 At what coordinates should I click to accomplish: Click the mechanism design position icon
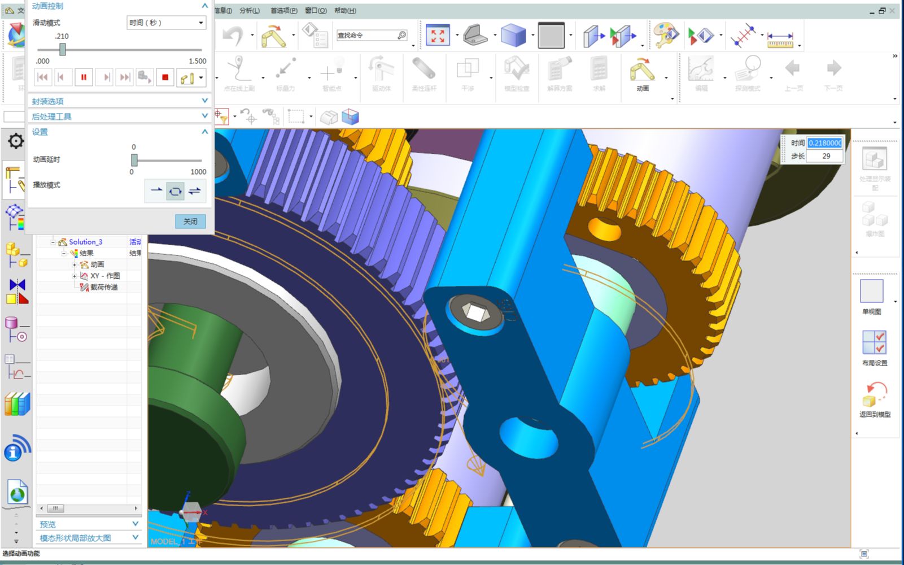187,78
